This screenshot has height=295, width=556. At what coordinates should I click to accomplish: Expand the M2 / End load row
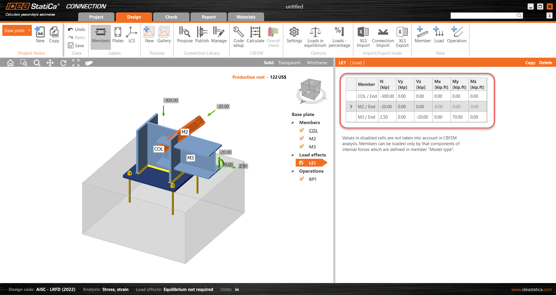351,106
